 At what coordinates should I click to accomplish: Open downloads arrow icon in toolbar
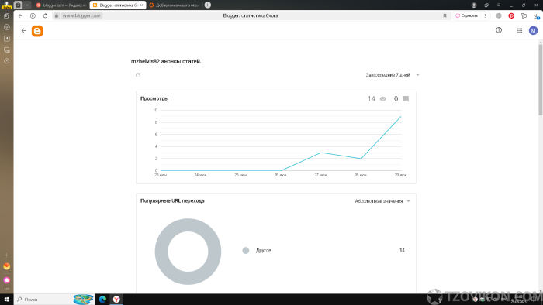[537, 16]
